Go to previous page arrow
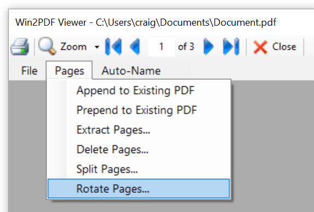This screenshot has width=314, height=212. tap(135, 46)
